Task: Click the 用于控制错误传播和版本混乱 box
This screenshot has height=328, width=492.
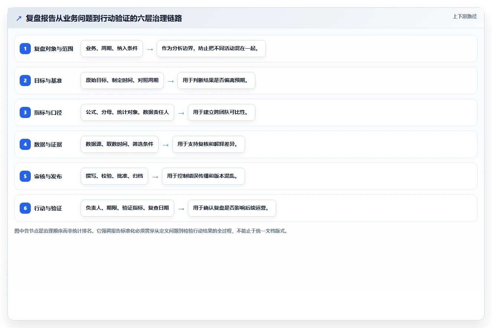Action: tap(203, 176)
